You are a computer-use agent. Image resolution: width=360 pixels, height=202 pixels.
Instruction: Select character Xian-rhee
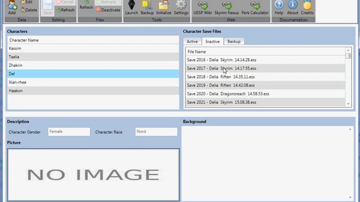93,82
